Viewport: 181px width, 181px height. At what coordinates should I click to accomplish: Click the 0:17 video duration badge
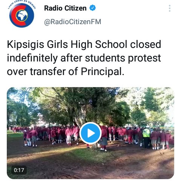point(19,170)
